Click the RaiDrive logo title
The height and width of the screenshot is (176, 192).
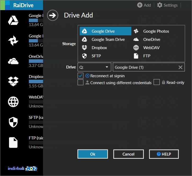(23, 5)
